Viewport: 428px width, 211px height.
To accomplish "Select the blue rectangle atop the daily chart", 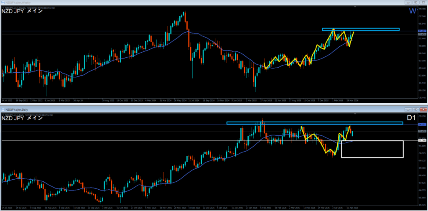I will tap(314, 123).
